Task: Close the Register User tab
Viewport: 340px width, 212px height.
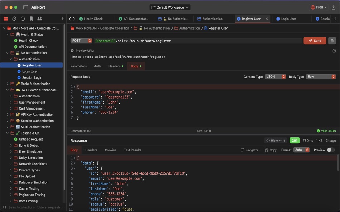Action: 267,19
